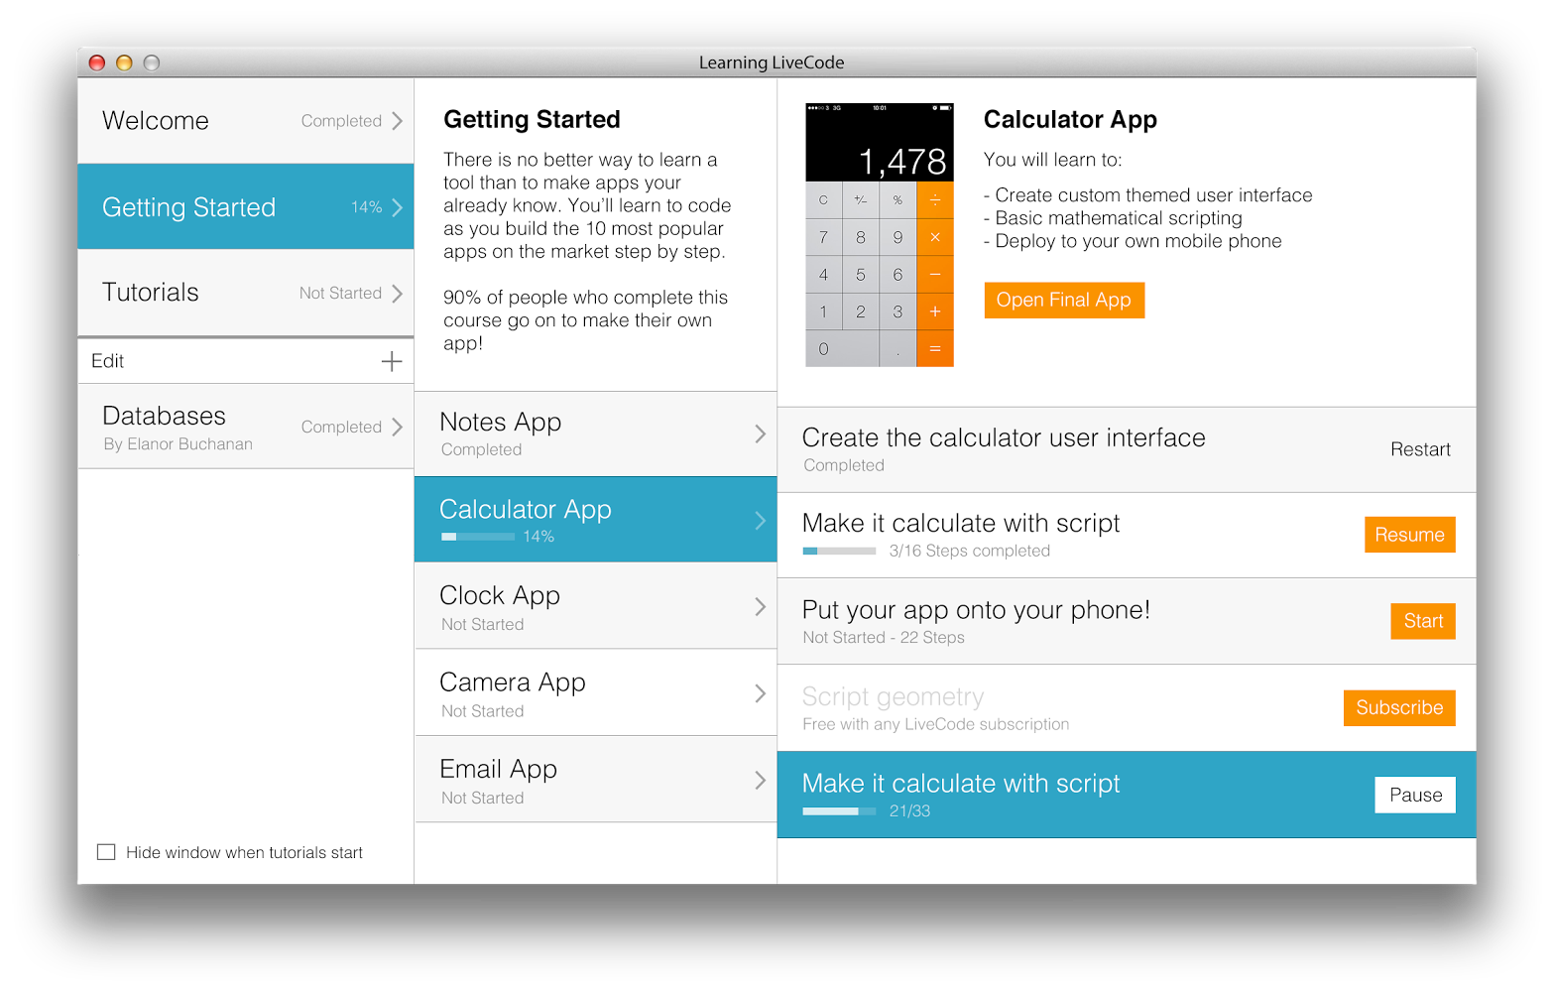This screenshot has height=992, width=1554.
Task: Click the calculator app preview thumbnail
Action: click(879, 234)
